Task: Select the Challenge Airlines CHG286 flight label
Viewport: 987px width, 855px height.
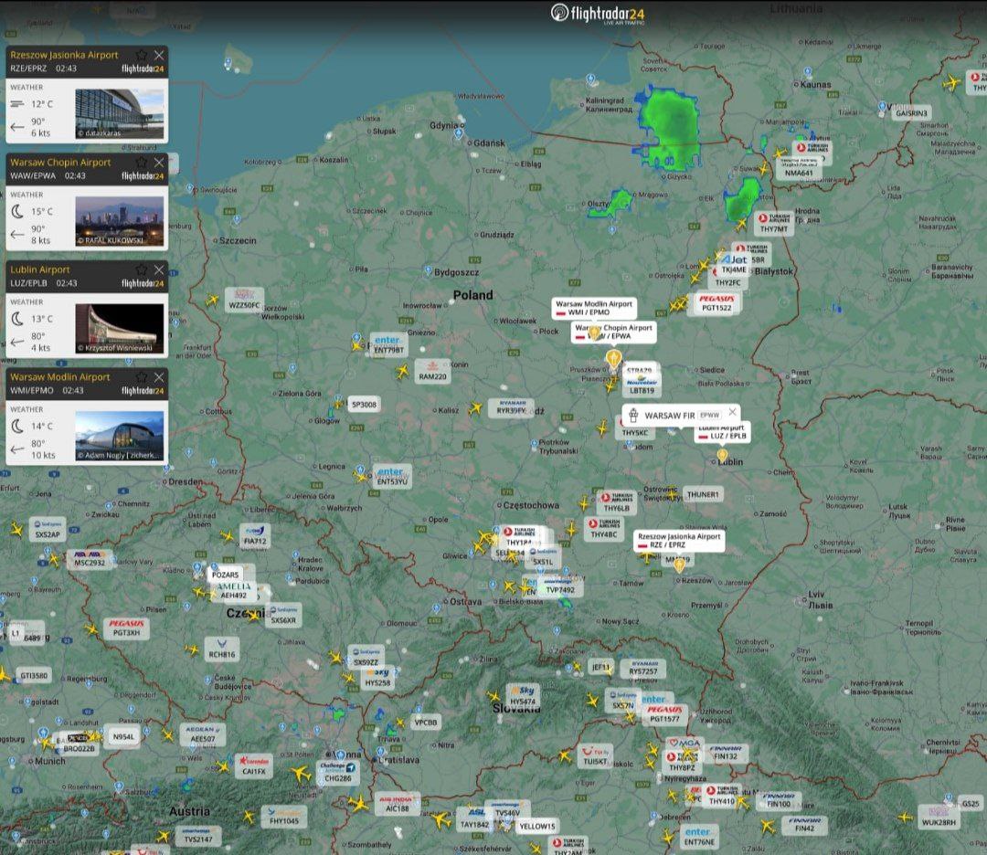Action: point(337,774)
